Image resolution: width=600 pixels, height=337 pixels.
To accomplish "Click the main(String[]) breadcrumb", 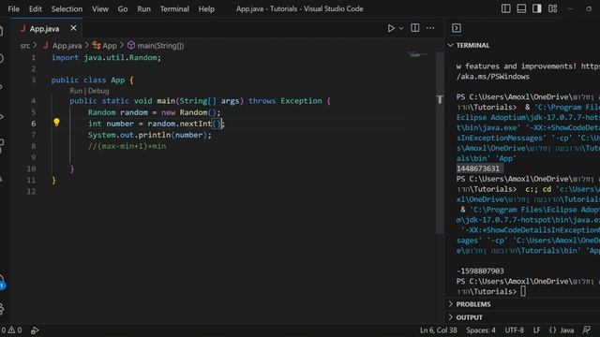I will pos(160,46).
